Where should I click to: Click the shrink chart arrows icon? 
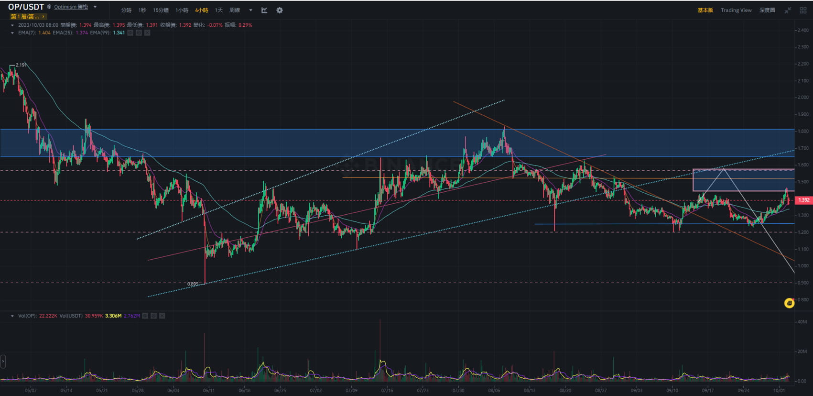pyautogui.click(x=788, y=10)
